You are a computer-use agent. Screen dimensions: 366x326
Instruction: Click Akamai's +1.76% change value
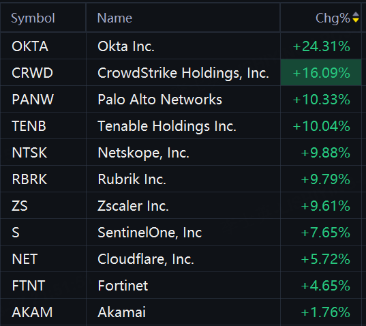click(x=326, y=312)
